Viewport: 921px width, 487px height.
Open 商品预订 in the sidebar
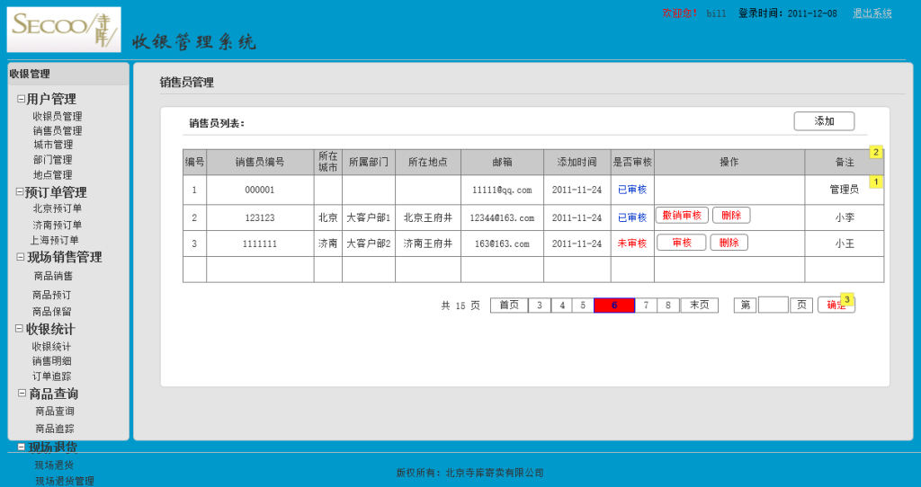click(51, 295)
